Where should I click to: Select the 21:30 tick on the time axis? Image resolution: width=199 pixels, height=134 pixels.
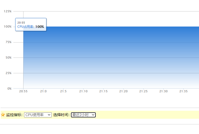(x=163, y=91)
